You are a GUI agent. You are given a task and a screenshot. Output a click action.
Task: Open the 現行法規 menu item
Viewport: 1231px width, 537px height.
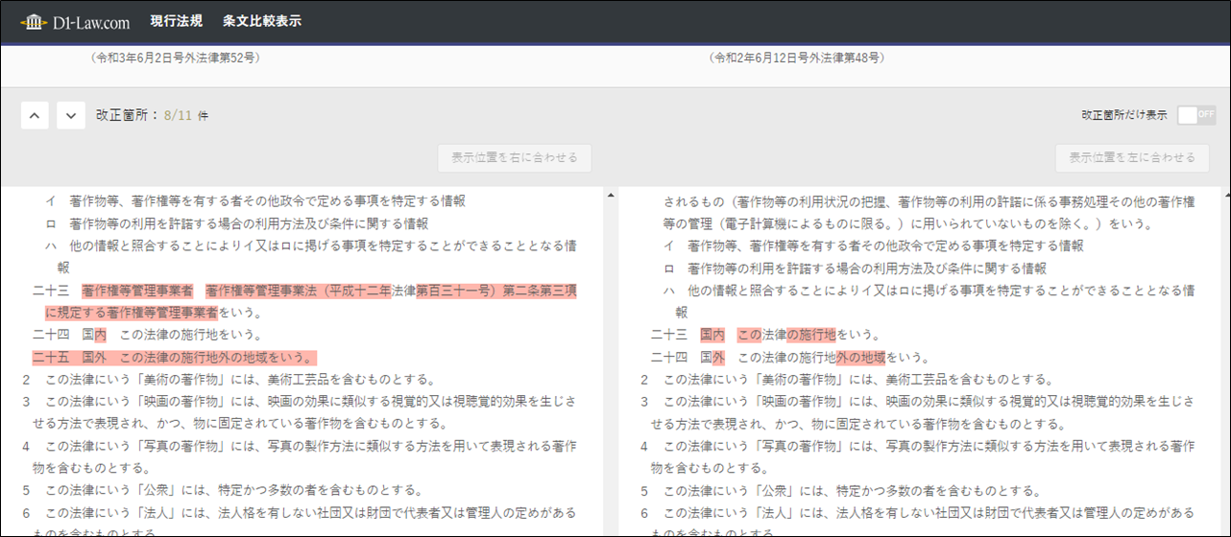tap(177, 21)
